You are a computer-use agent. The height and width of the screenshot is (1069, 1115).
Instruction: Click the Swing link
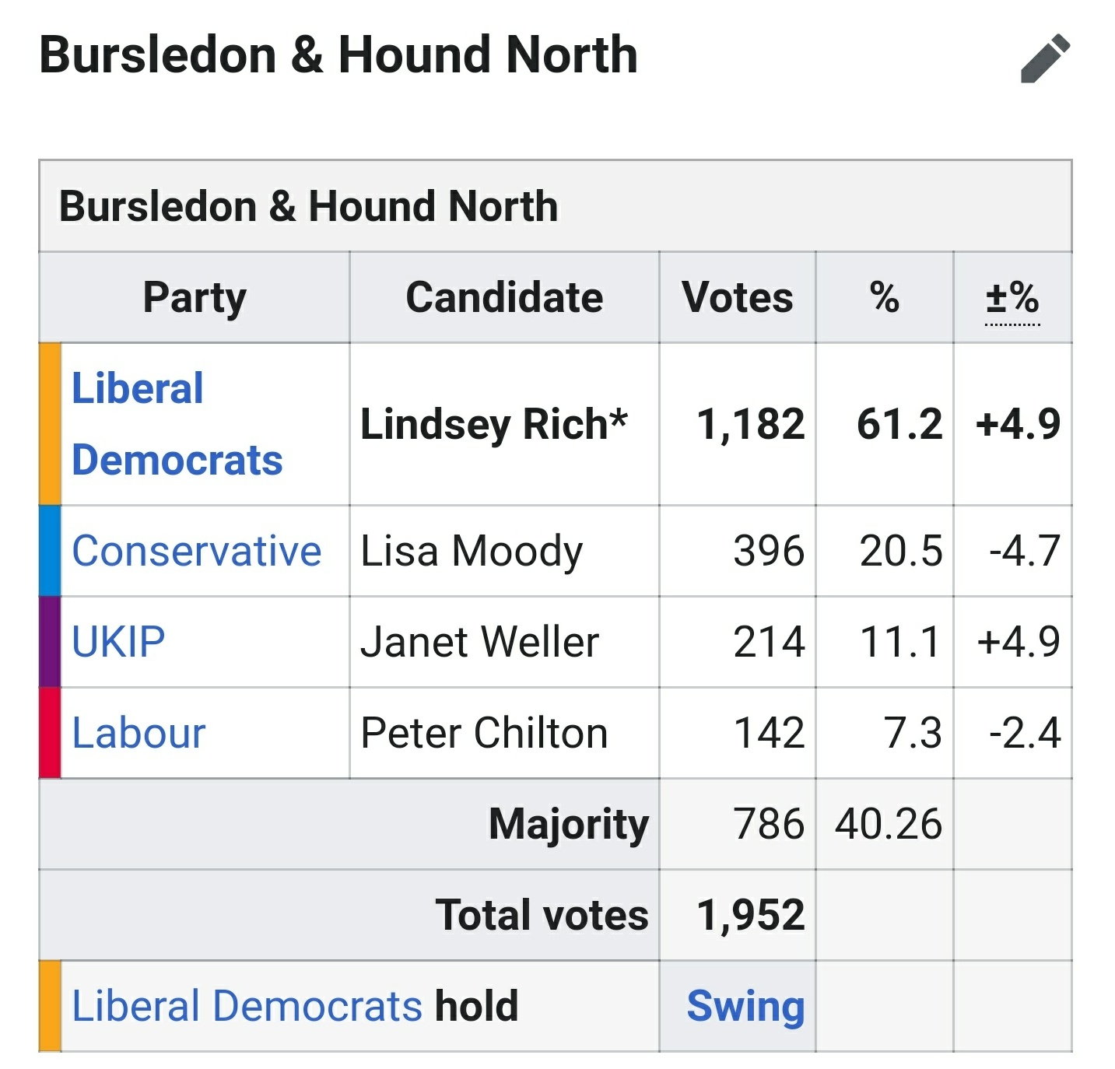tap(745, 1005)
